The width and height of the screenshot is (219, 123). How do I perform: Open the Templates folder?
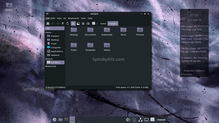click(x=90, y=47)
